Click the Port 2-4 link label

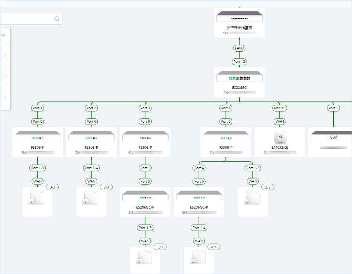pos(91,168)
